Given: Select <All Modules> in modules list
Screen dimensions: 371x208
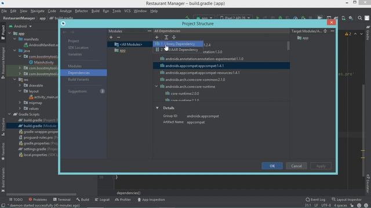Looking at the screenshot, I should coord(130,44).
